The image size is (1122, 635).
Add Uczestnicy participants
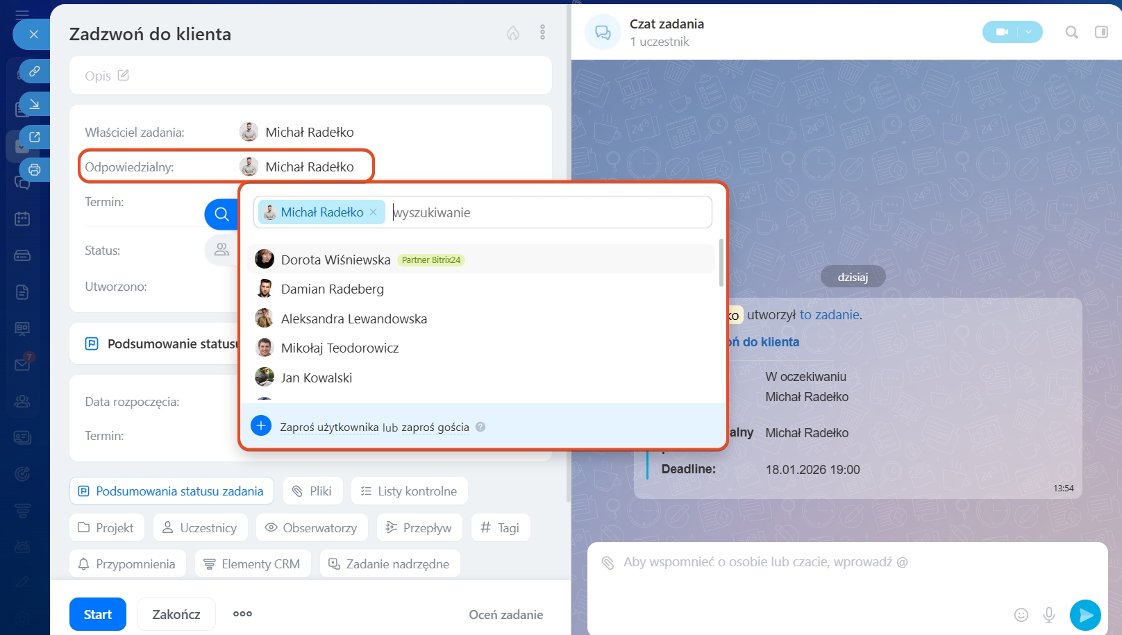[200, 527]
